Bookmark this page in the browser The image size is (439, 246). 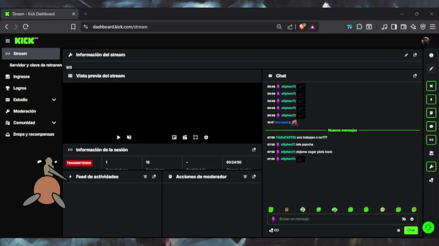click(x=73, y=27)
